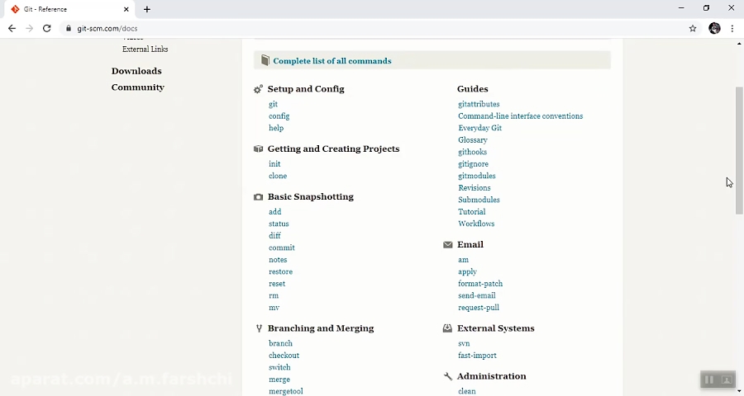The height and width of the screenshot is (396, 744).
Task: Click the book icon beside Complete list
Action: [265, 60]
